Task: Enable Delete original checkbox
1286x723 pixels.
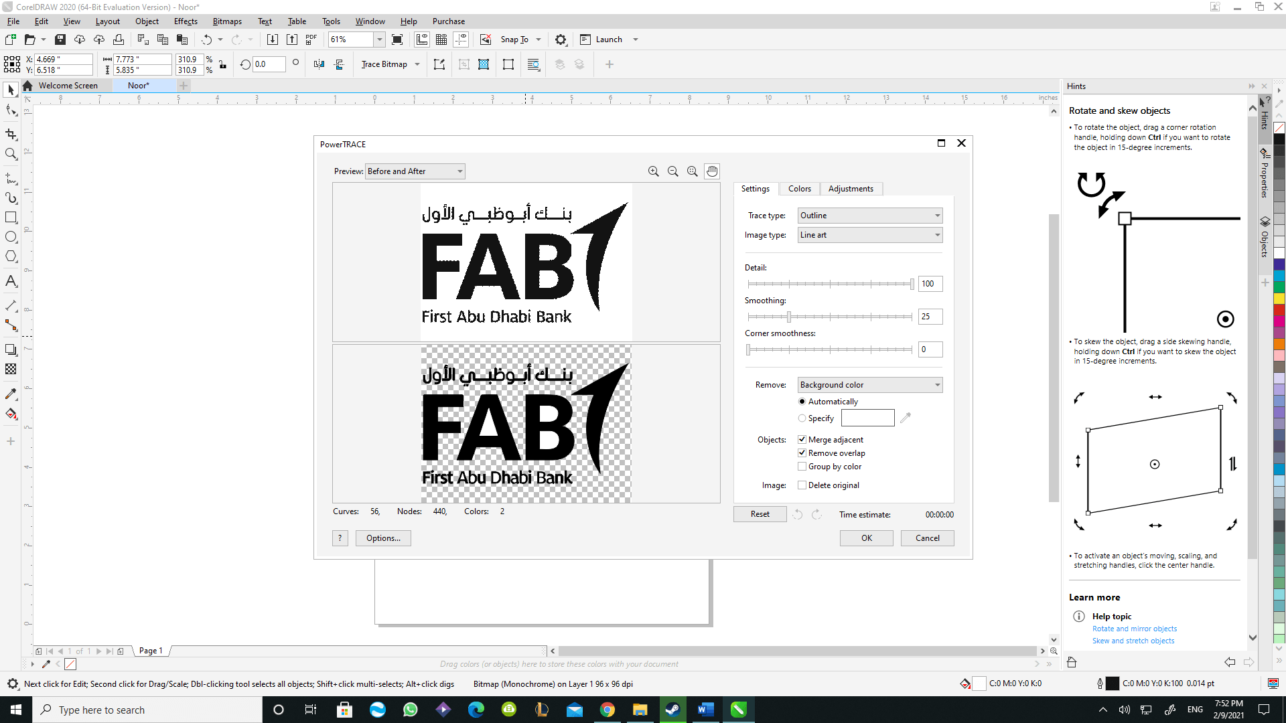Action: (802, 485)
